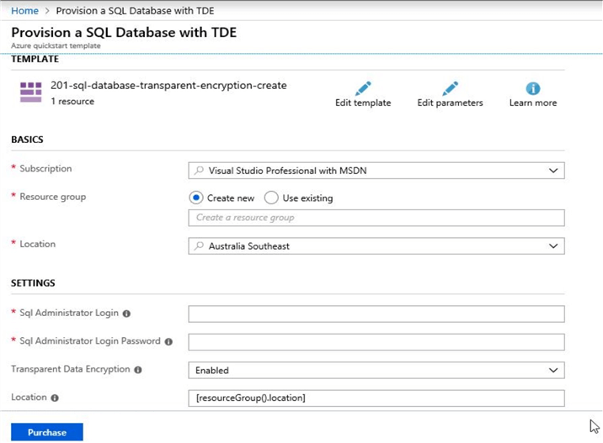This screenshot has height=443, width=603.
Task: Click the resourceGroup().location text field
Action: [x=376, y=398]
